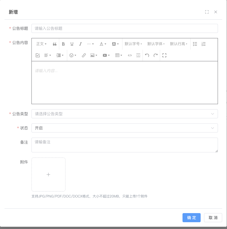Undo the last edit
The width and height of the screenshot is (227, 229).
coord(147,55)
